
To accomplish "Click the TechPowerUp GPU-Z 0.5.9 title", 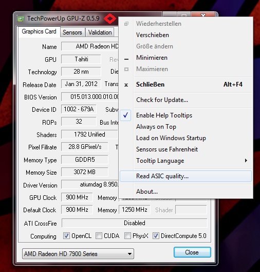I will pos(63,19).
